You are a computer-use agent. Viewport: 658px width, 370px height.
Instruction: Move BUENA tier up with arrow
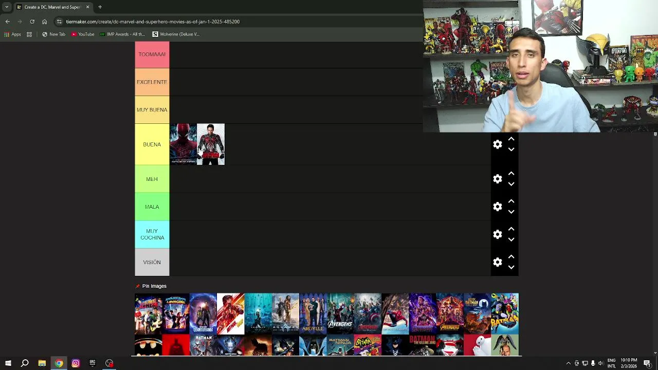(511, 139)
